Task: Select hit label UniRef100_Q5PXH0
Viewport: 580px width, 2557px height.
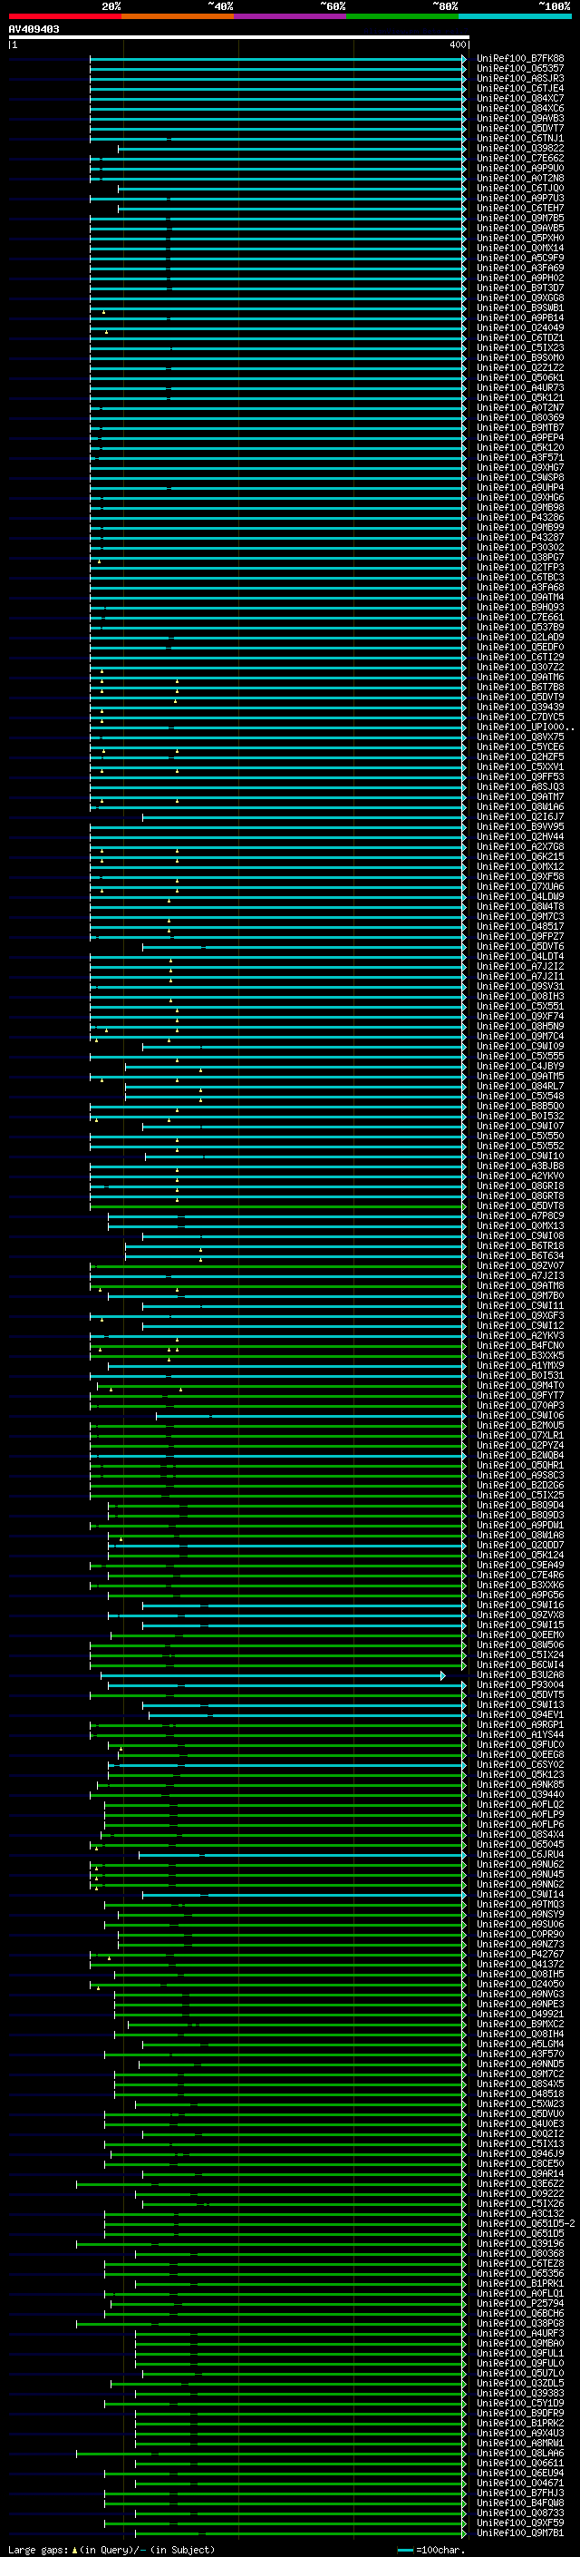Action: [519, 239]
